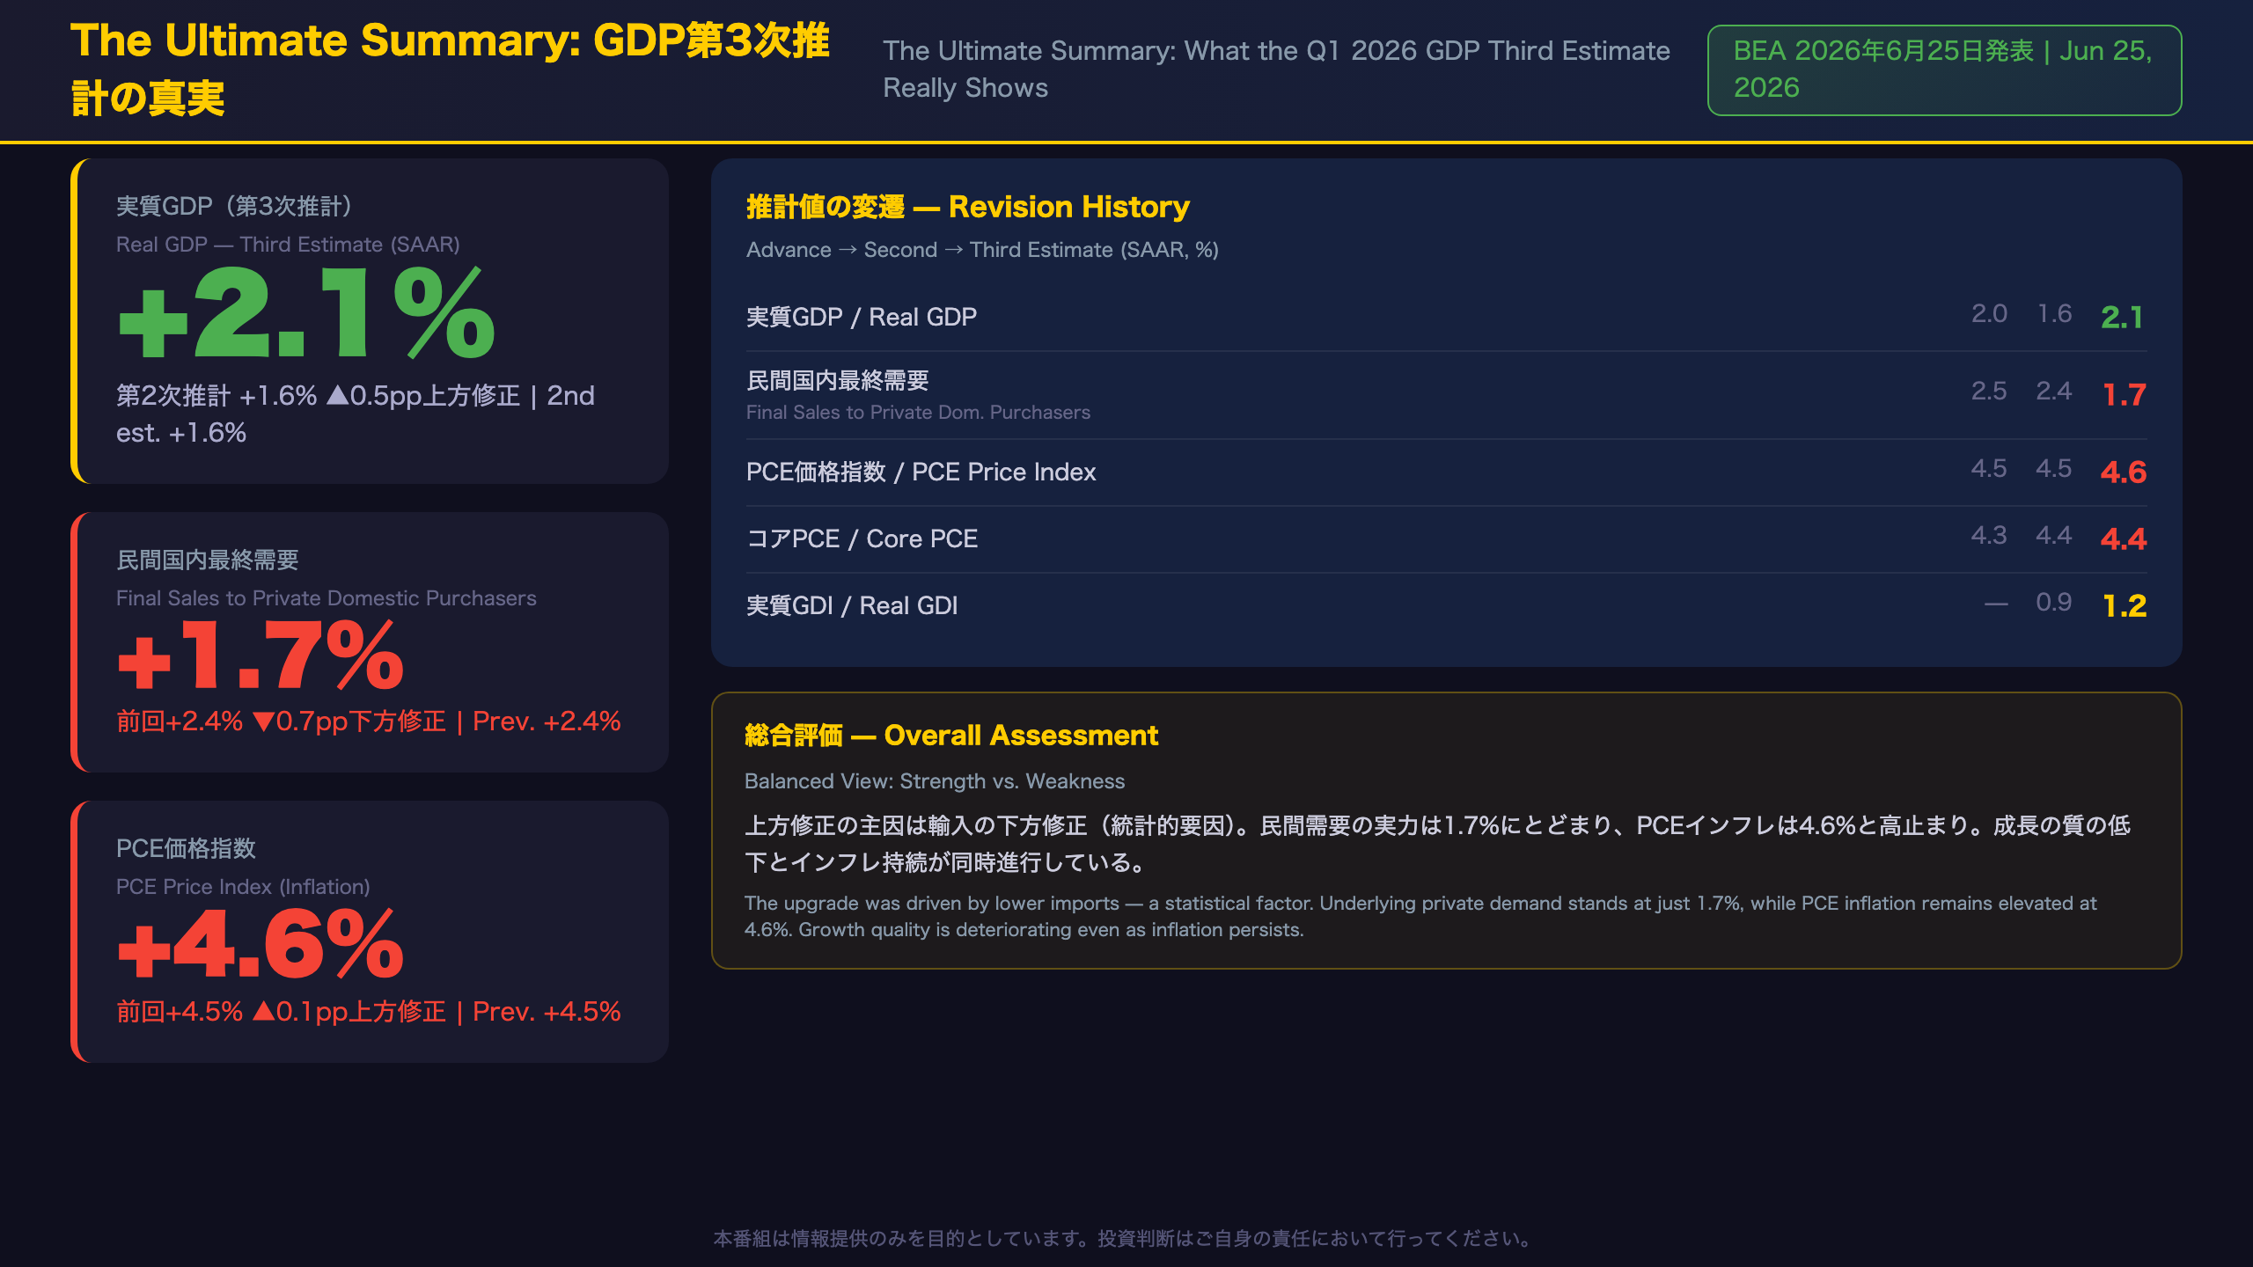The image size is (2253, 1267).
Task: Click the row label '実質GDP / Real GDP'
Action: coord(862,317)
